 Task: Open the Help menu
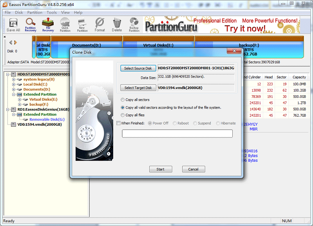(78, 13)
